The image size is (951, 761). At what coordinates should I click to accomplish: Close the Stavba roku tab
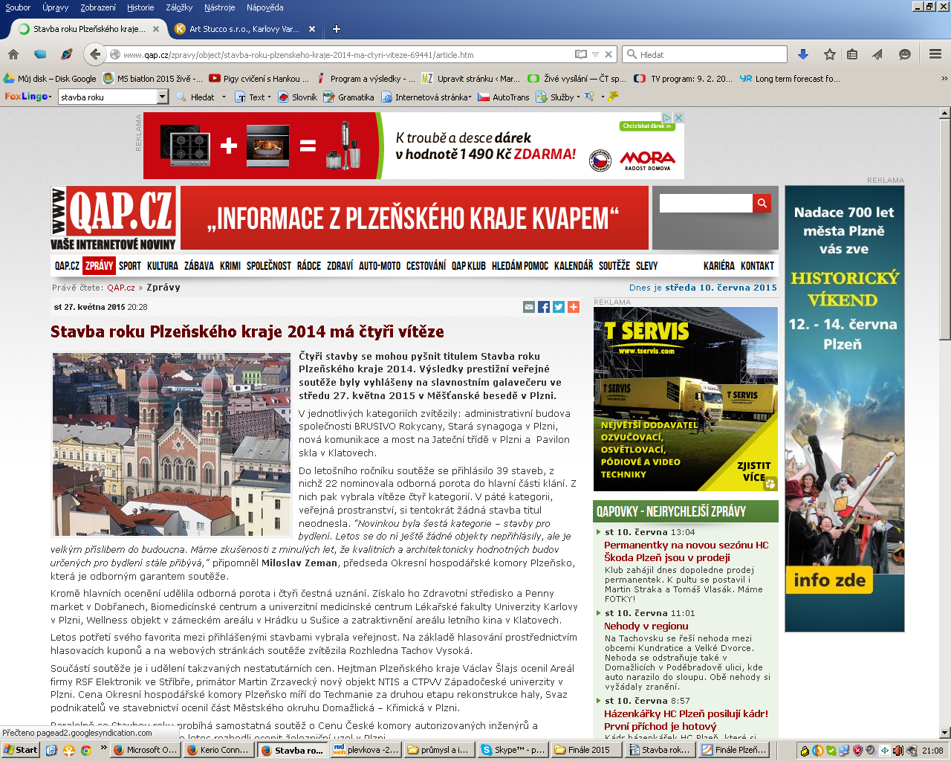(156, 29)
